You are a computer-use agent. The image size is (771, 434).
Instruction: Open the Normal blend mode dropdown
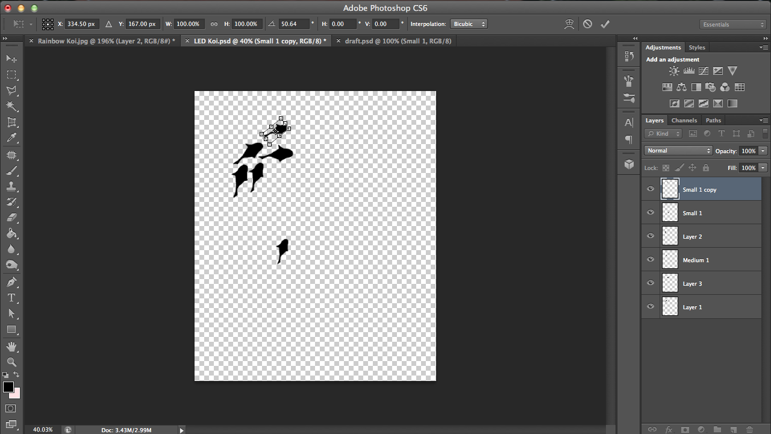click(678, 150)
